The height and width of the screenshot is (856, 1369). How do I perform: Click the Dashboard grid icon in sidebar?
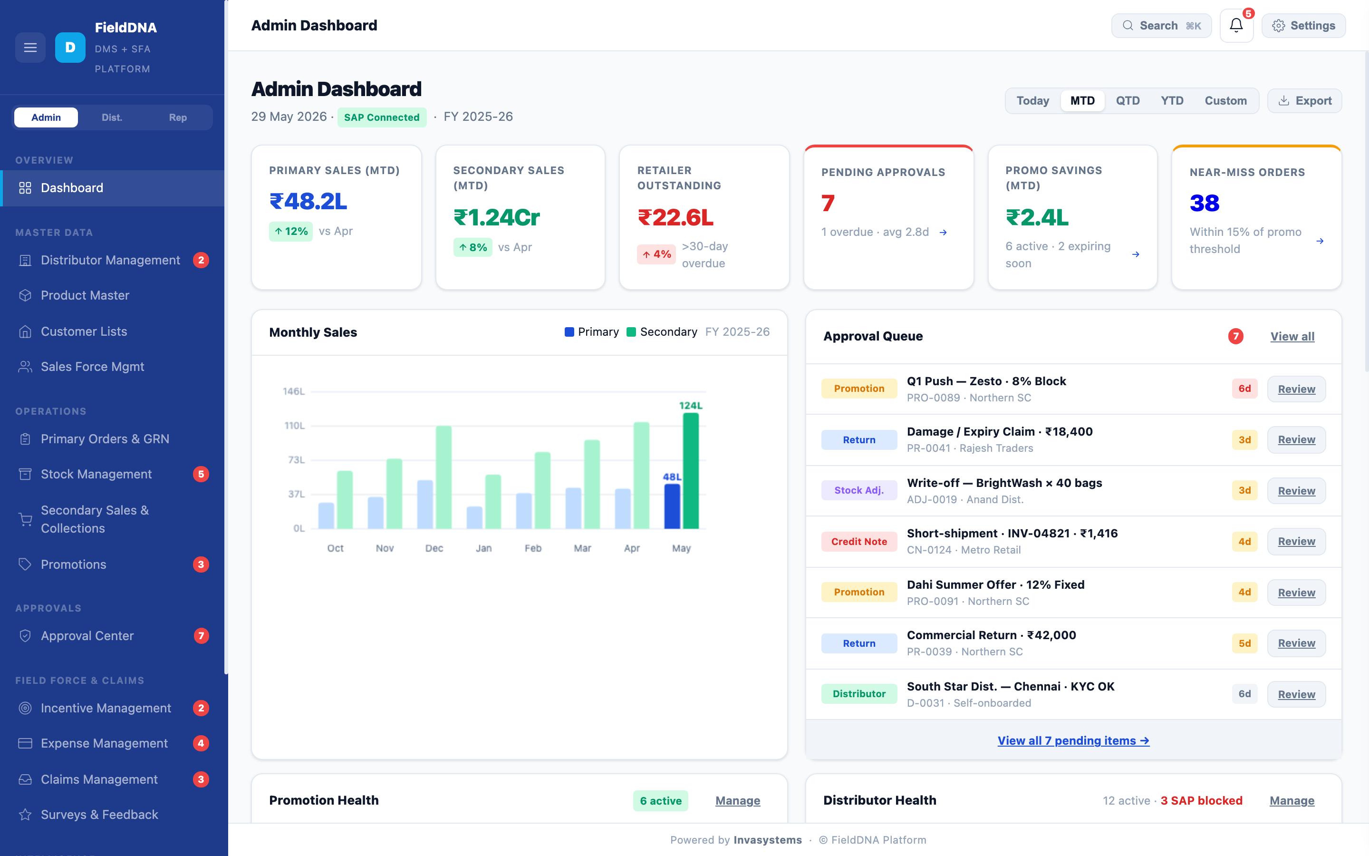25,188
